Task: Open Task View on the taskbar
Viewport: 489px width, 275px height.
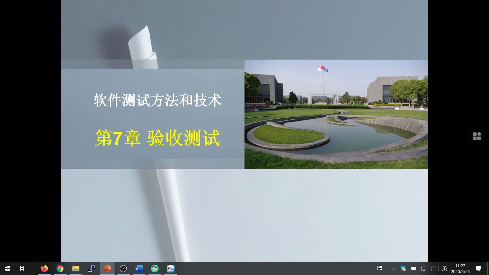Action: 23,269
